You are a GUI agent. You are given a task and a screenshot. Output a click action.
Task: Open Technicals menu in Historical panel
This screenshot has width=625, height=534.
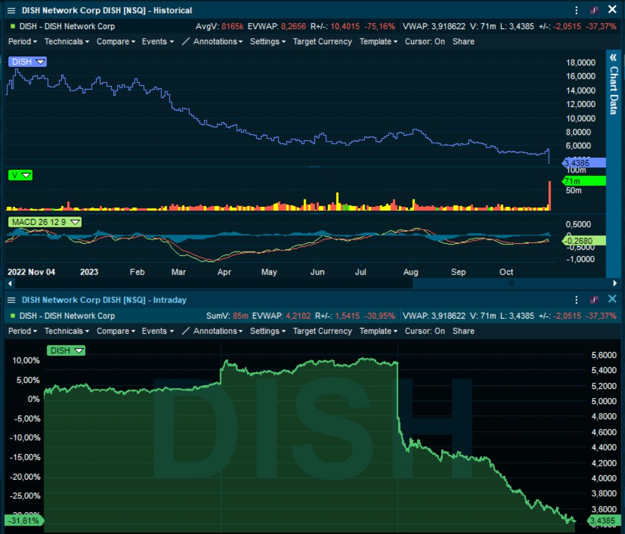tap(66, 42)
